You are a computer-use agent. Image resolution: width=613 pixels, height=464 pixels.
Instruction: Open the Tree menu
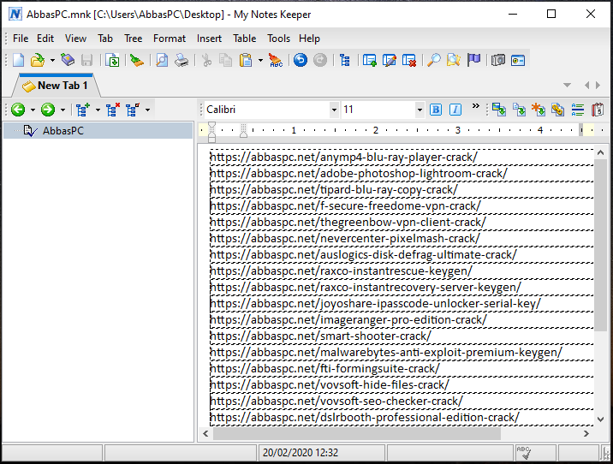[134, 39]
